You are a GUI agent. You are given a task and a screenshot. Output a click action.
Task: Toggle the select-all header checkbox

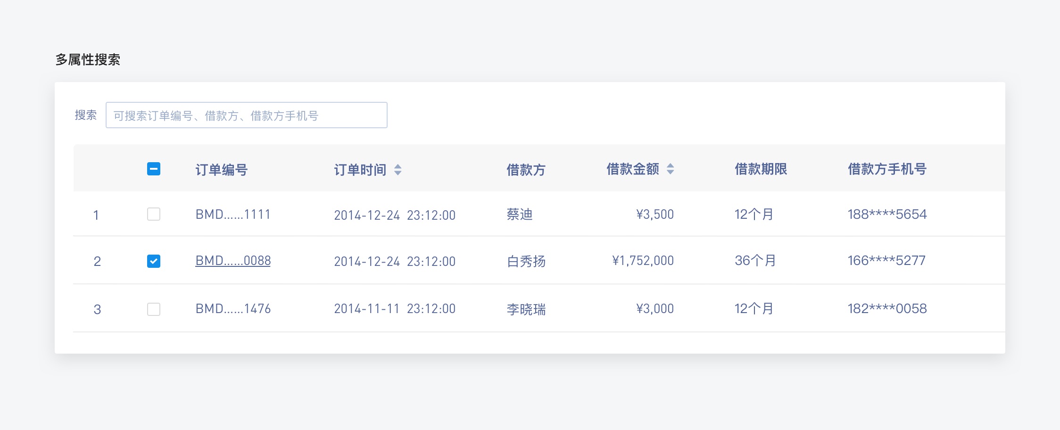[x=154, y=169]
